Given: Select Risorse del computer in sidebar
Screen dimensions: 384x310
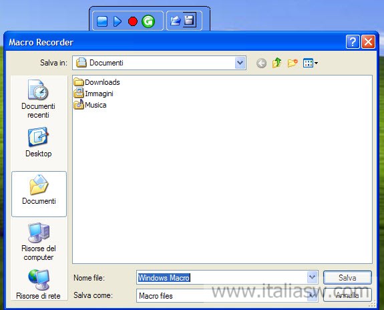Looking at the screenshot, I should click(39, 242).
